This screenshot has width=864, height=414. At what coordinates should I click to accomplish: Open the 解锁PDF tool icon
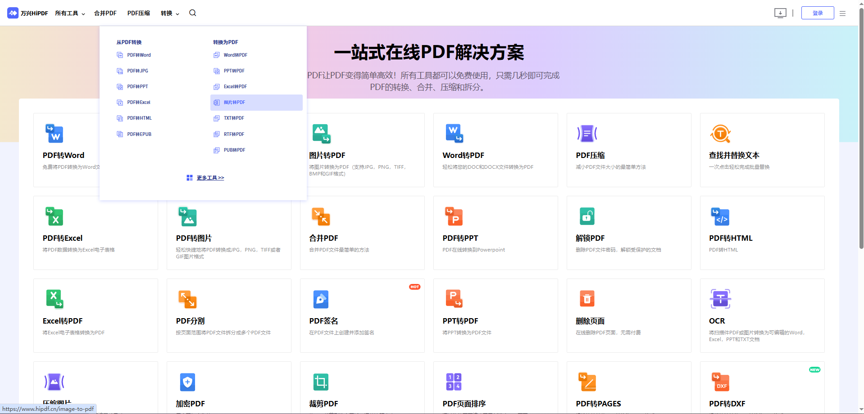click(x=587, y=216)
